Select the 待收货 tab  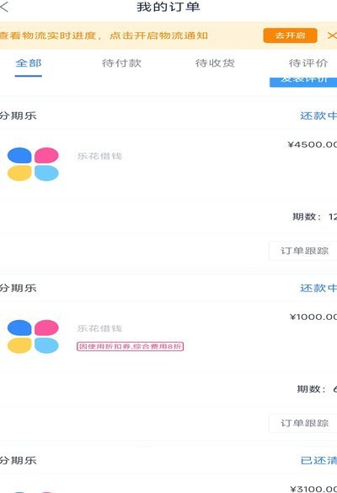[215, 62]
